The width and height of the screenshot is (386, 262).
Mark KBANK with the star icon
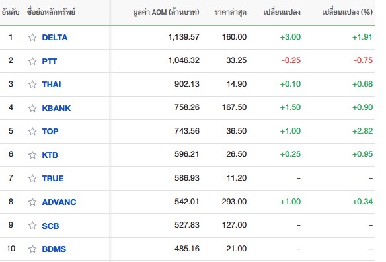tap(32, 108)
